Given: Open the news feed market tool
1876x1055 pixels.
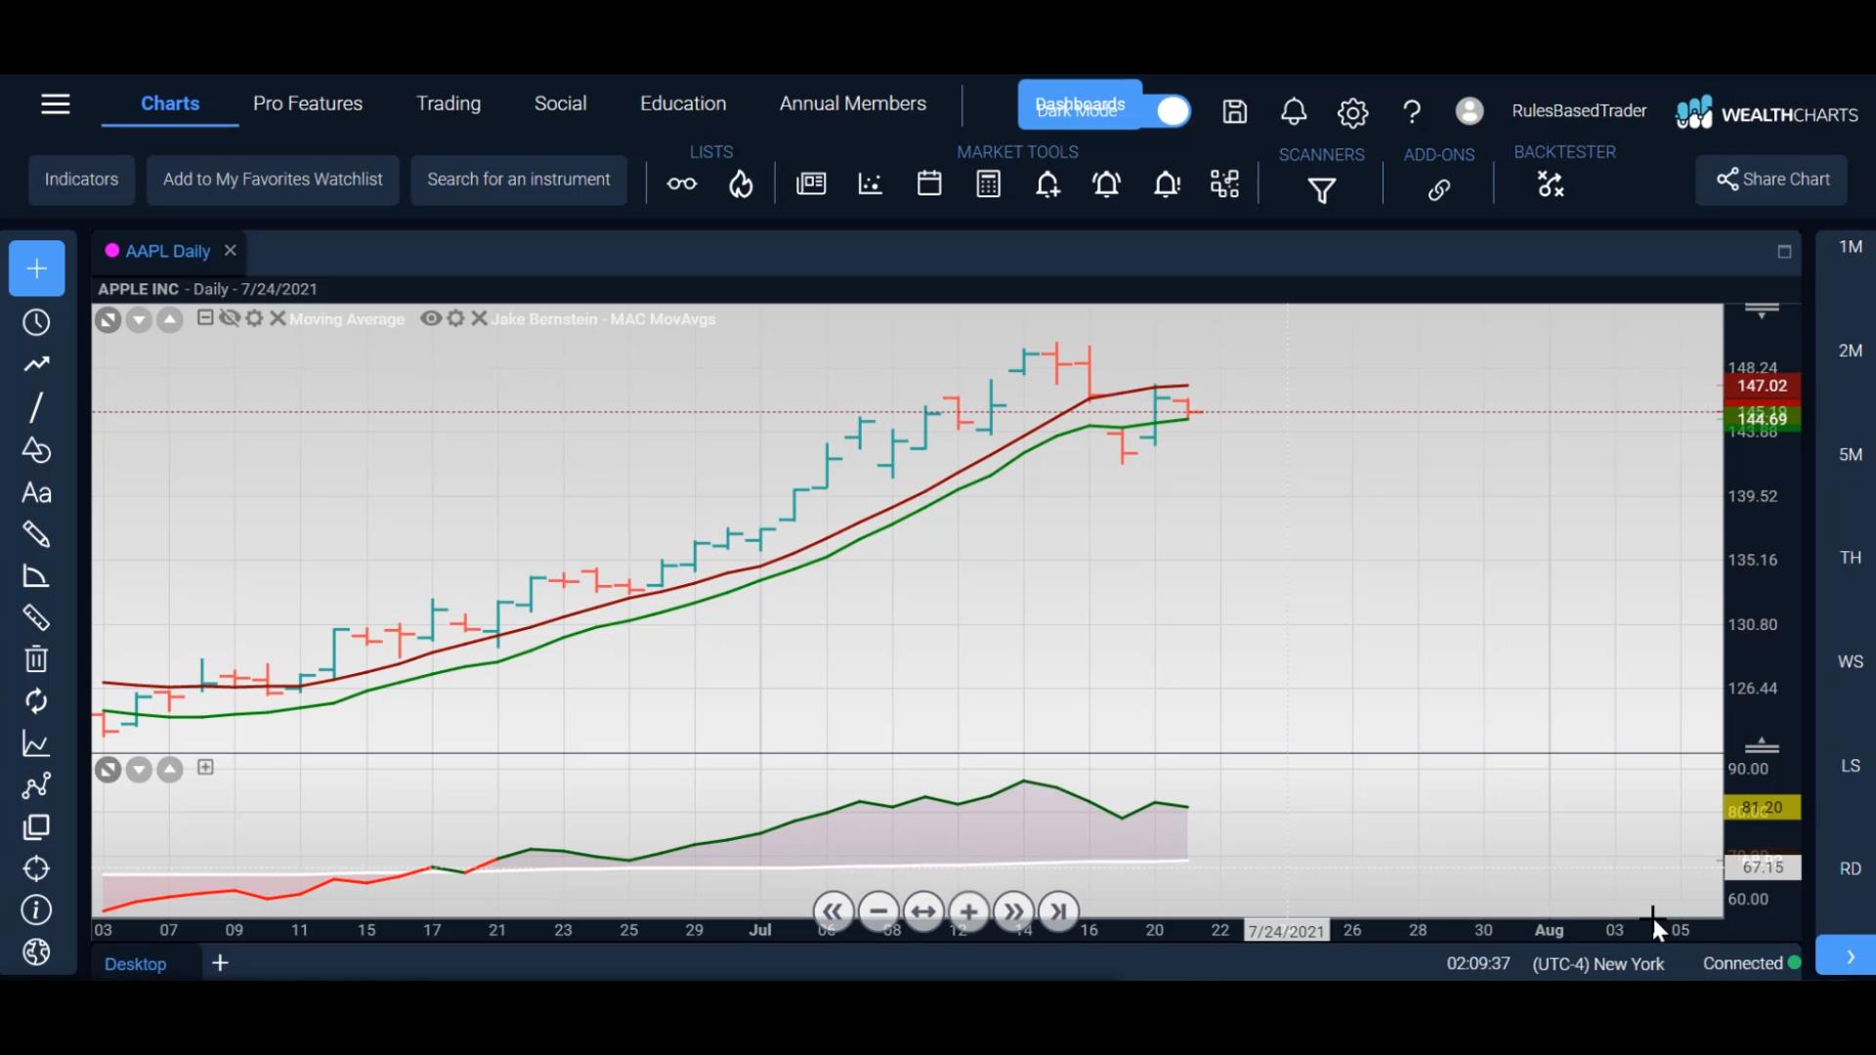Looking at the screenshot, I should coord(811,184).
